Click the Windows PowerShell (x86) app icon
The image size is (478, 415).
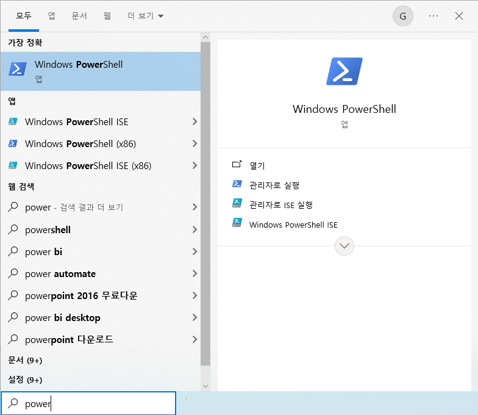point(12,143)
